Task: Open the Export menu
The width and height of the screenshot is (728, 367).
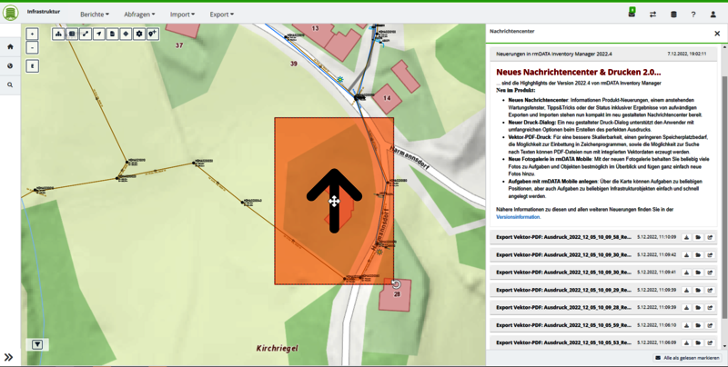Action: point(221,15)
